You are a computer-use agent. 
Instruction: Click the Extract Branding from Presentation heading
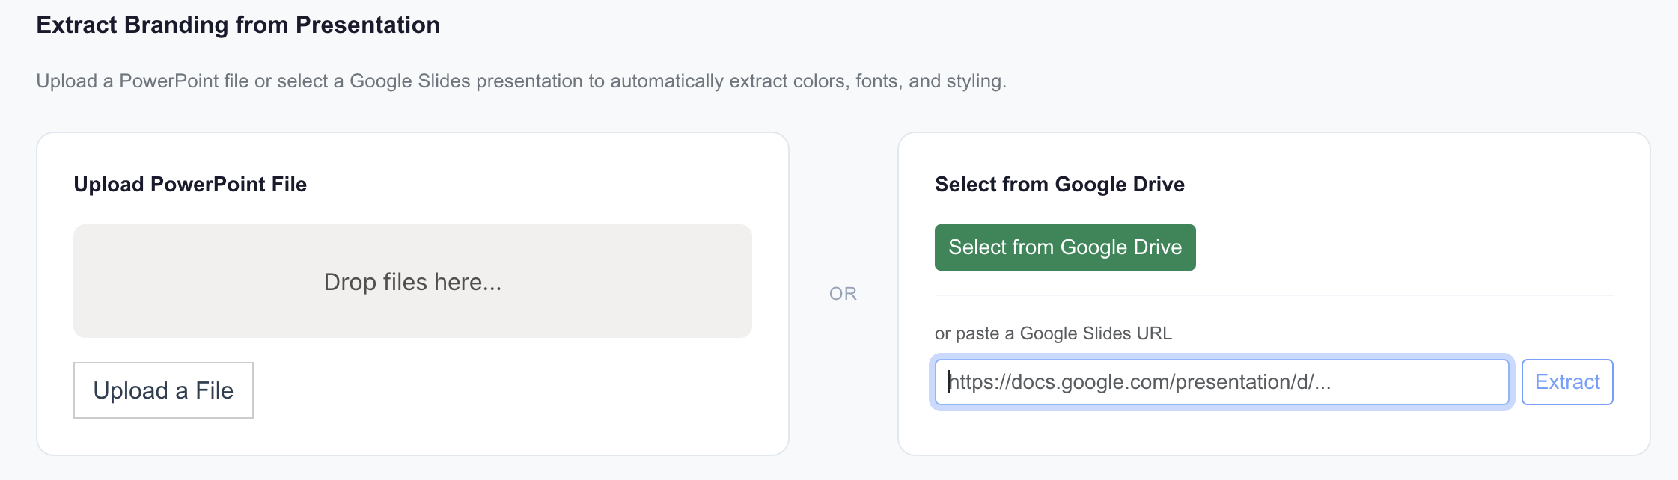point(238,25)
